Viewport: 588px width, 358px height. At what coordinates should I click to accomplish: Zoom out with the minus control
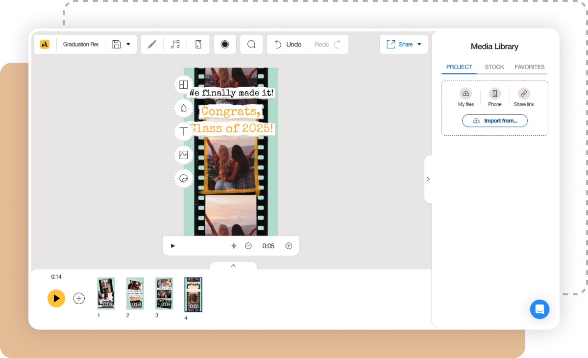248,246
